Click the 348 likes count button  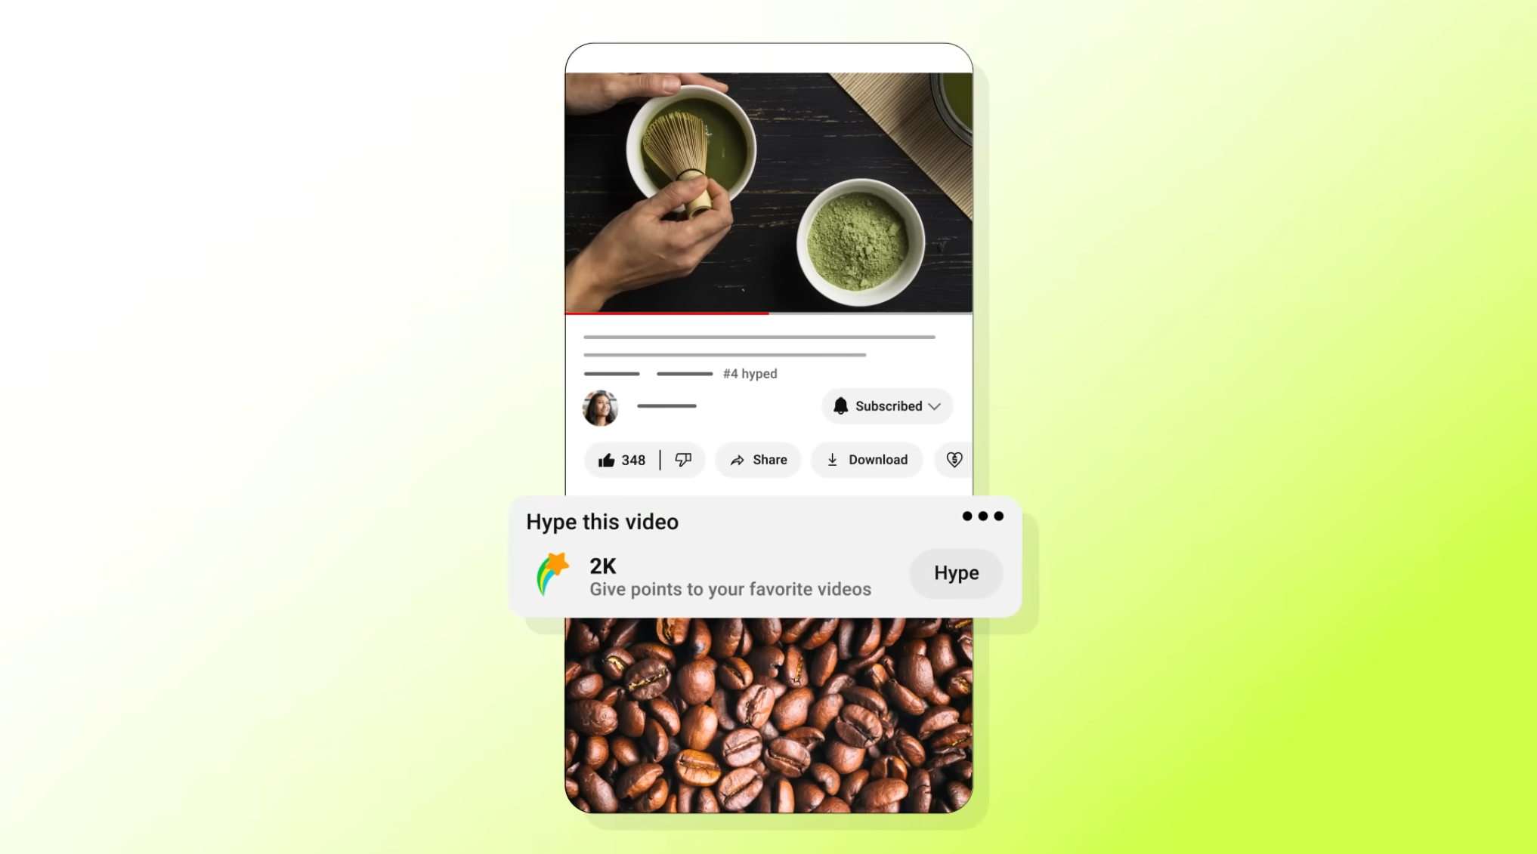pyautogui.click(x=623, y=460)
